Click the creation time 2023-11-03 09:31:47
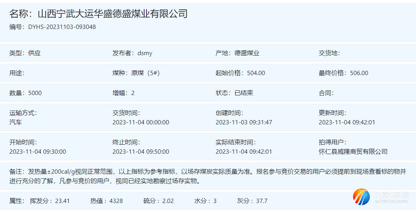Viewport: 416px width, 212px height. [244, 122]
